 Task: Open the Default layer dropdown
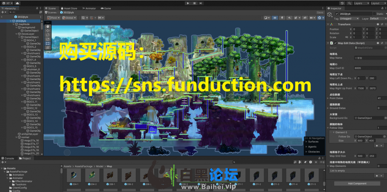click(x=378, y=18)
